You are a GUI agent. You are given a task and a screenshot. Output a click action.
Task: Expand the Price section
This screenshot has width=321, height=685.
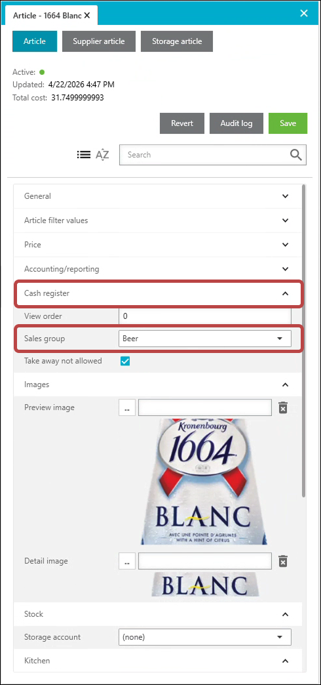click(x=157, y=245)
